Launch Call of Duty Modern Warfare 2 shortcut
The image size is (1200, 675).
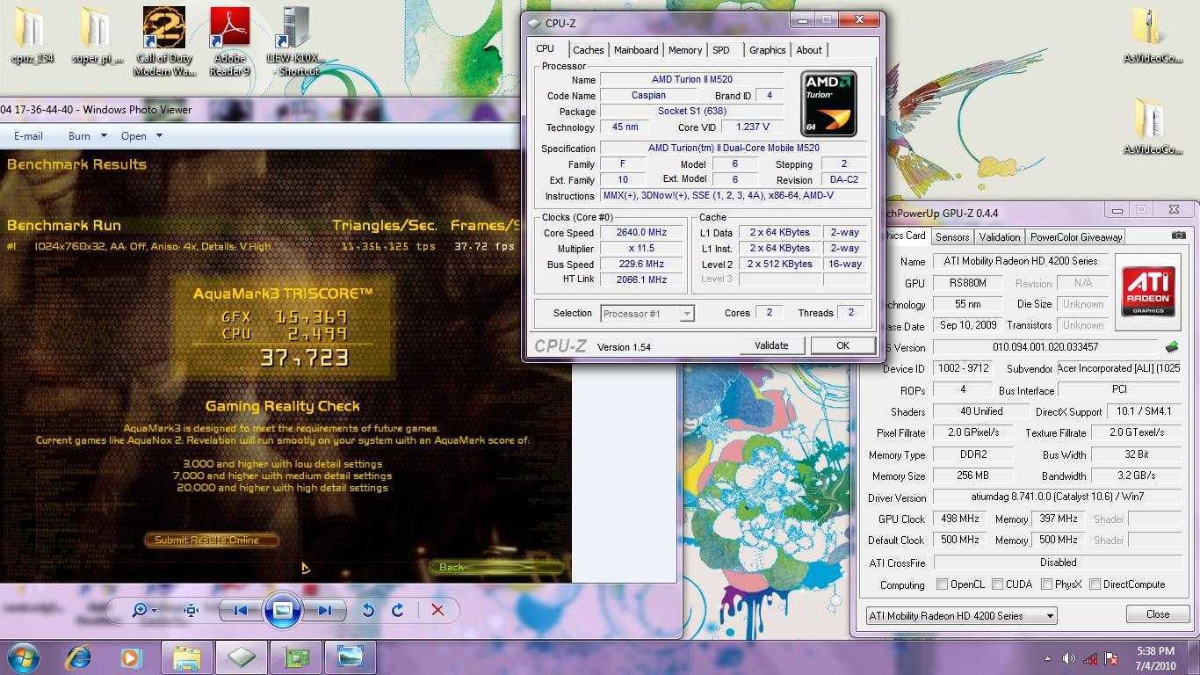[x=165, y=40]
